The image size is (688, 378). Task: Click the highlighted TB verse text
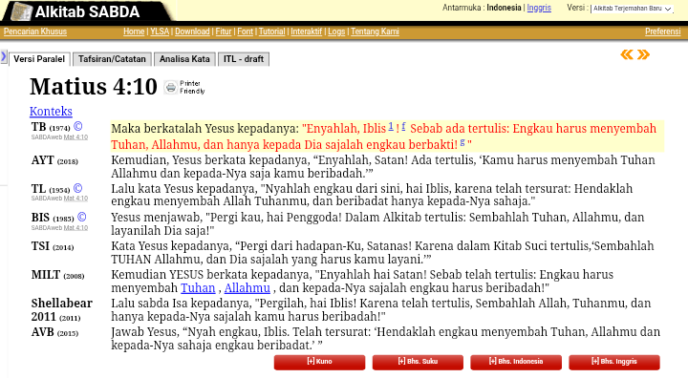[x=387, y=136]
